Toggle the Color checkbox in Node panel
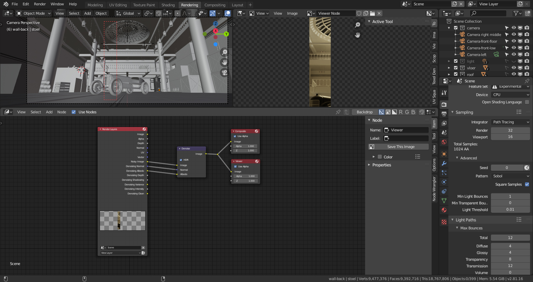The width and height of the screenshot is (533, 282). (x=380, y=157)
